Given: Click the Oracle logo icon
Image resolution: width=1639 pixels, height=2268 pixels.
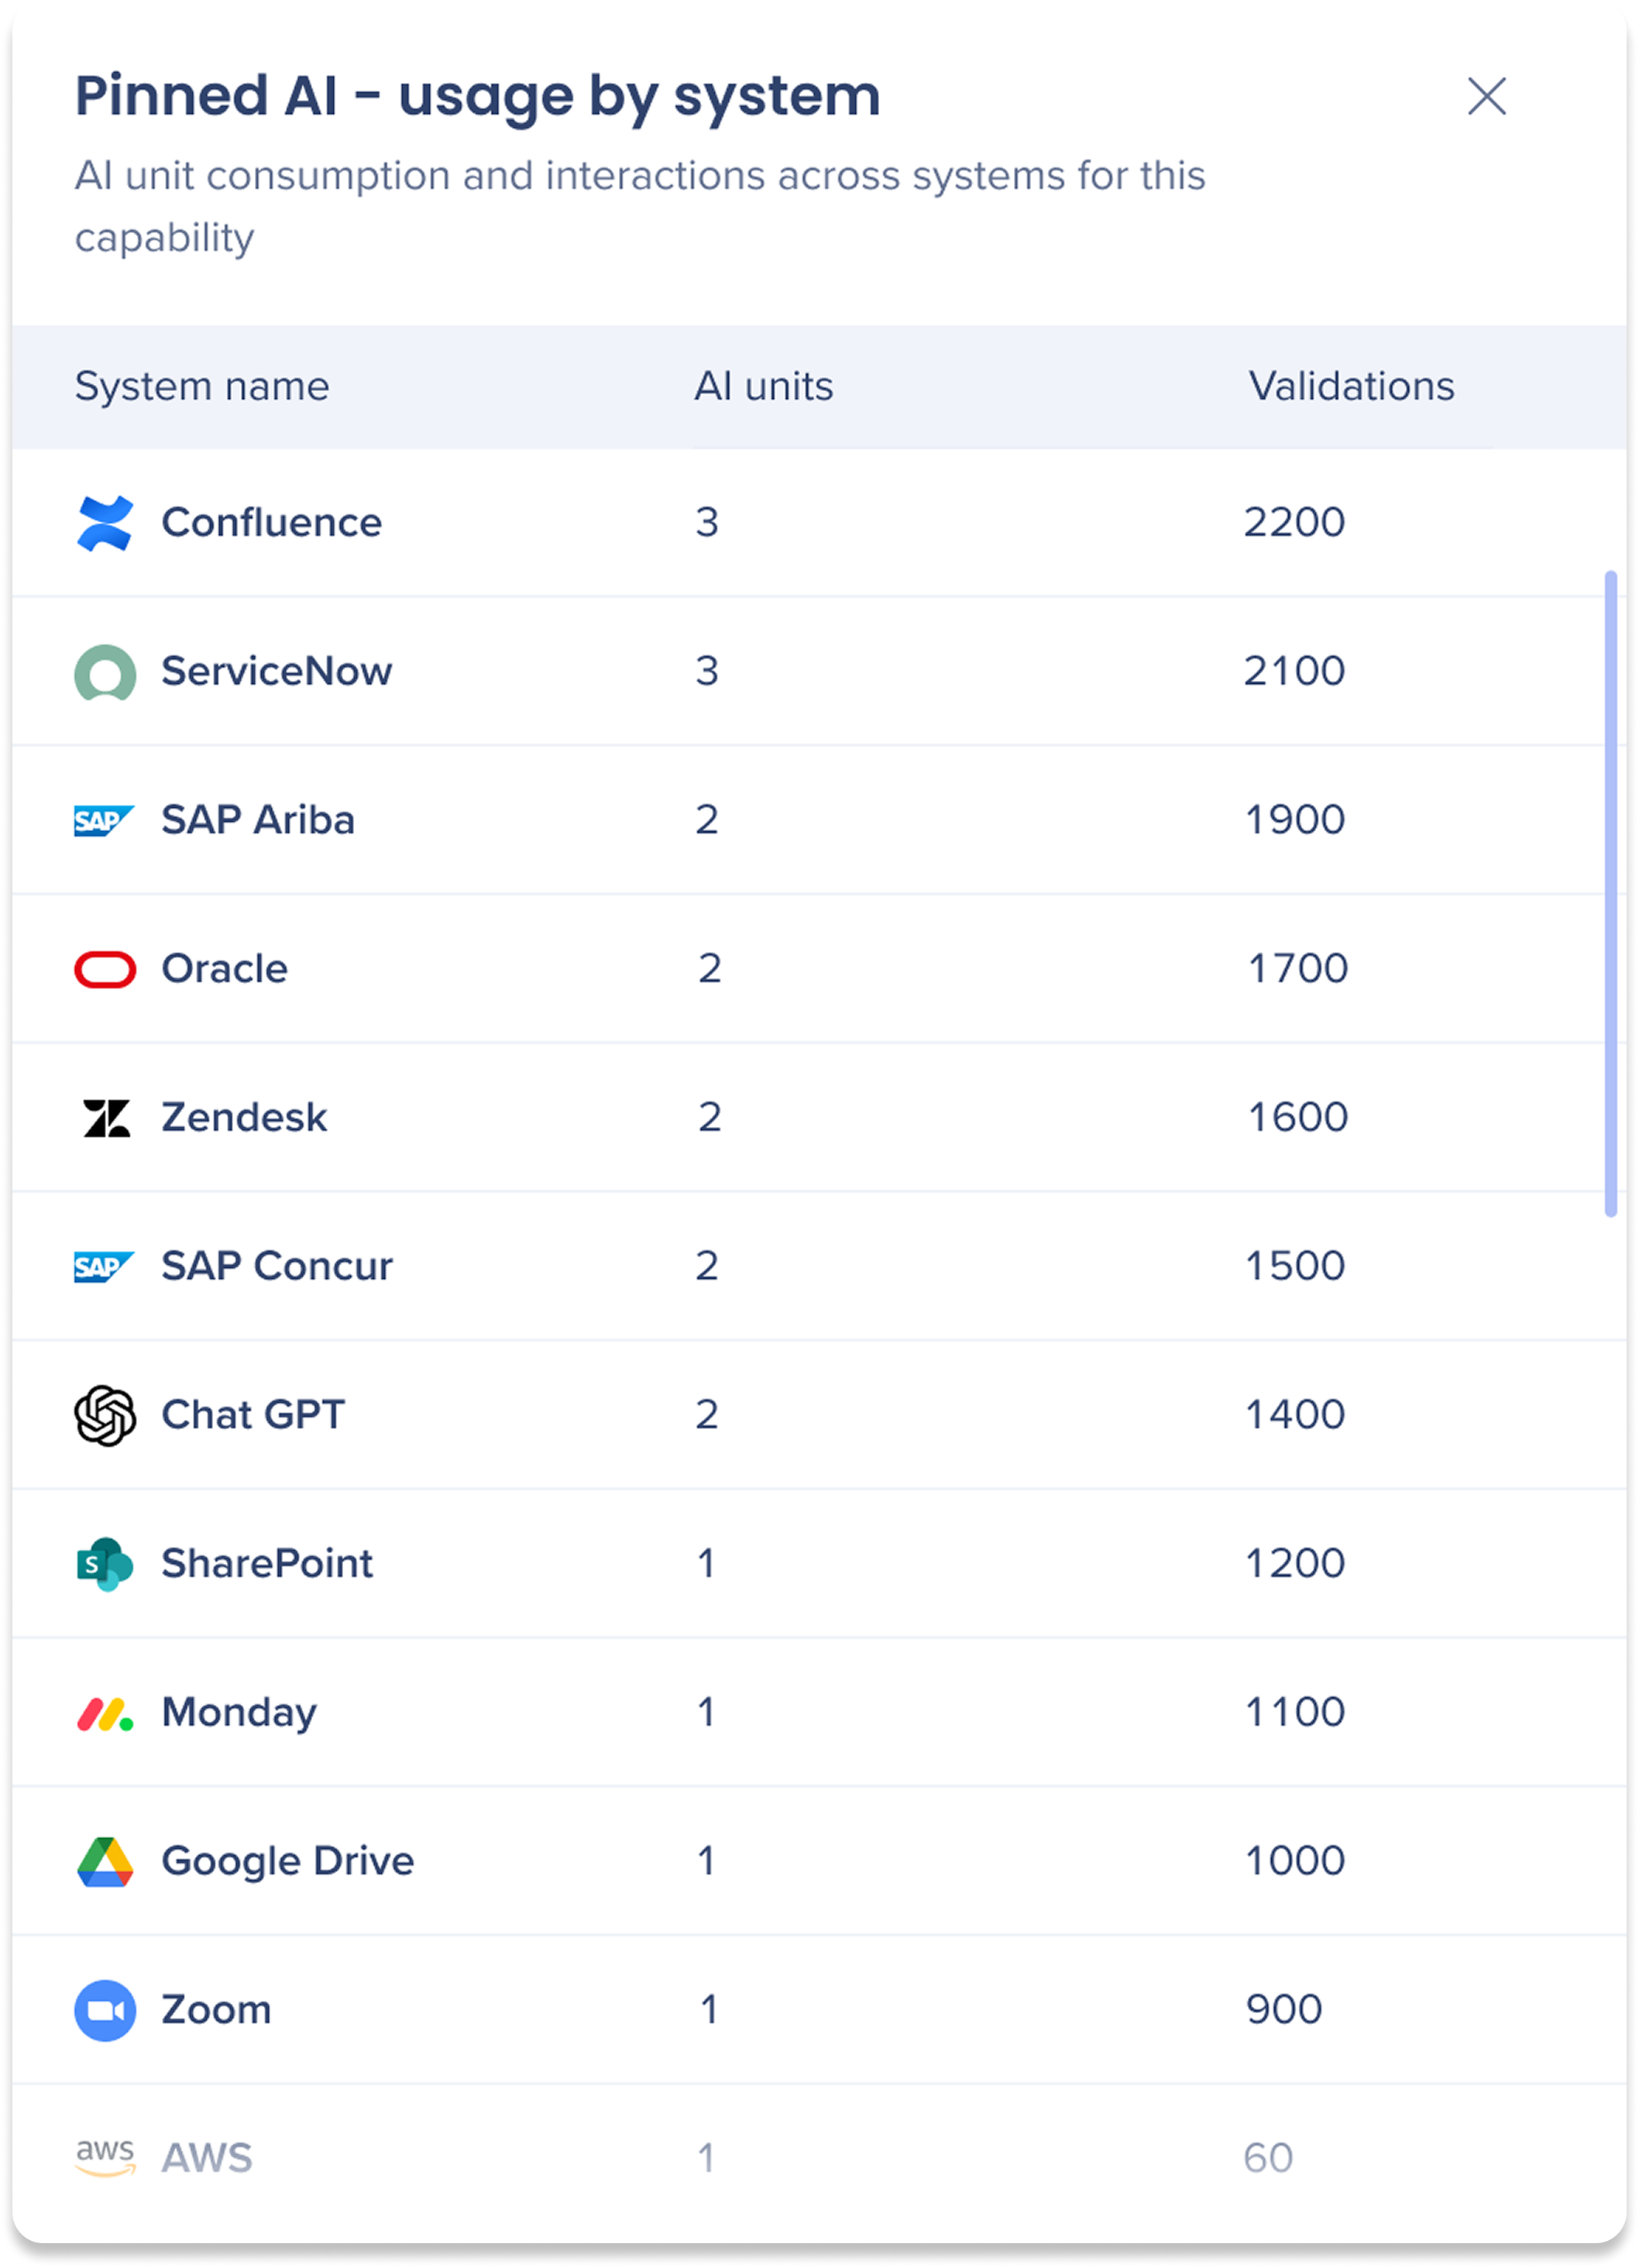Looking at the screenshot, I should [105, 969].
